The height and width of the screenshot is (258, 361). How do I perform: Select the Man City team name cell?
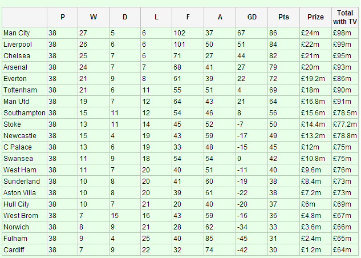point(25,33)
